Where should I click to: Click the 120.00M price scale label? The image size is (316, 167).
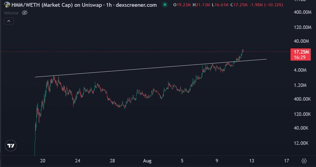303,27
